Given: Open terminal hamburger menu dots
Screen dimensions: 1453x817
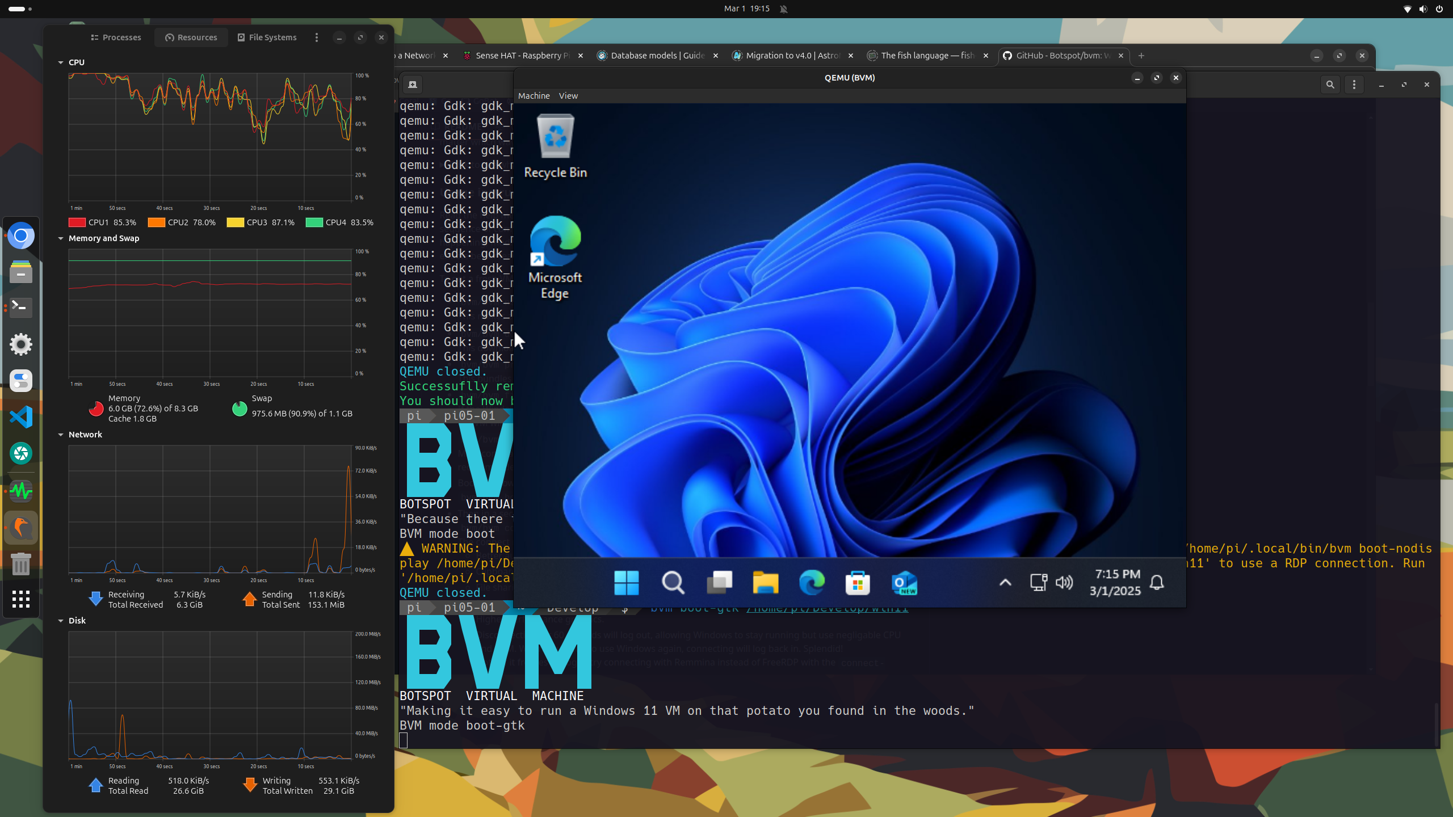Looking at the screenshot, I should click(1354, 85).
